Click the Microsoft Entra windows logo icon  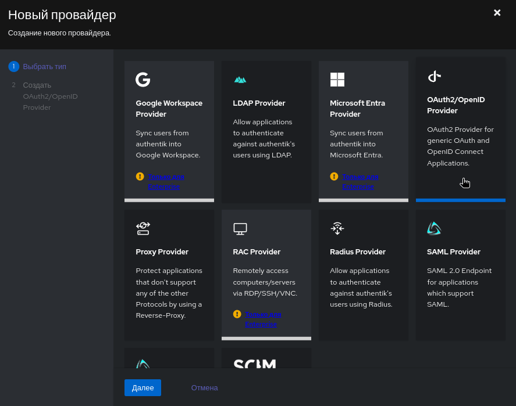337,80
